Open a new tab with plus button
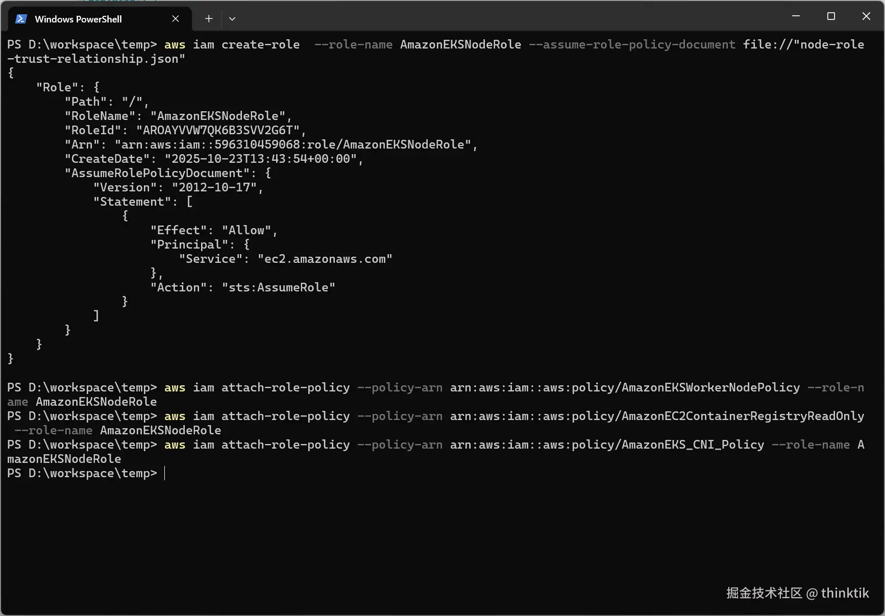The height and width of the screenshot is (616, 885). pos(209,19)
